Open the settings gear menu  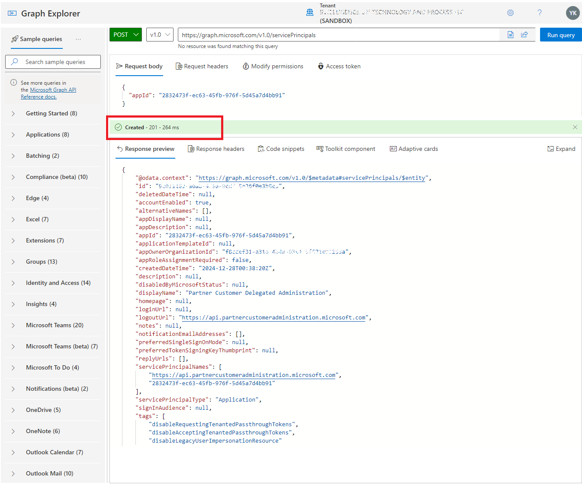click(511, 13)
